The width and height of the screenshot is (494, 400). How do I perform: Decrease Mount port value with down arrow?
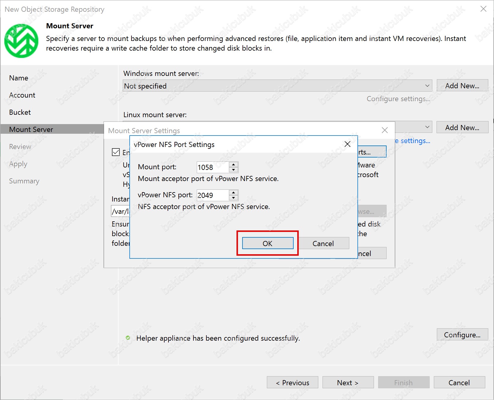coord(233,170)
